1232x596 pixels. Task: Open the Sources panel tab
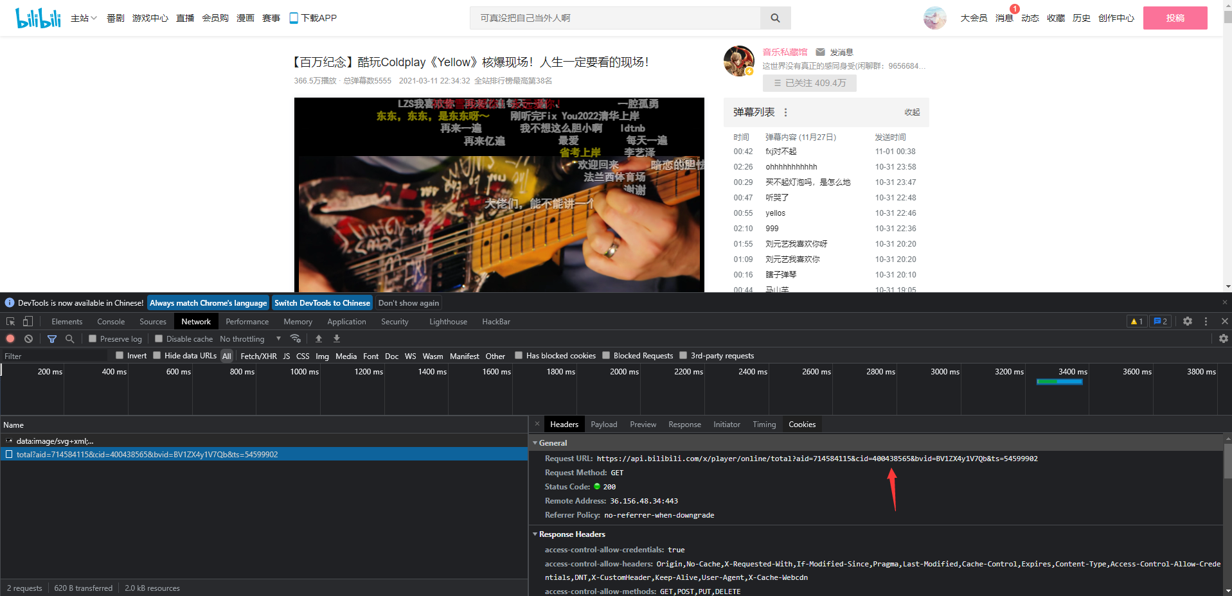pyautogui.click(x=153, y=321)
